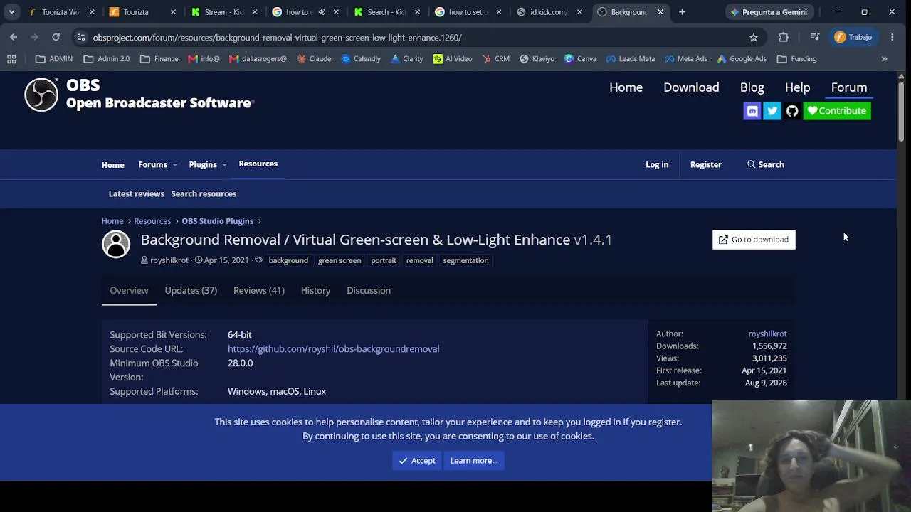911x512 pixels.
Task: Open the Discord icon link
Action: [752, 111]
